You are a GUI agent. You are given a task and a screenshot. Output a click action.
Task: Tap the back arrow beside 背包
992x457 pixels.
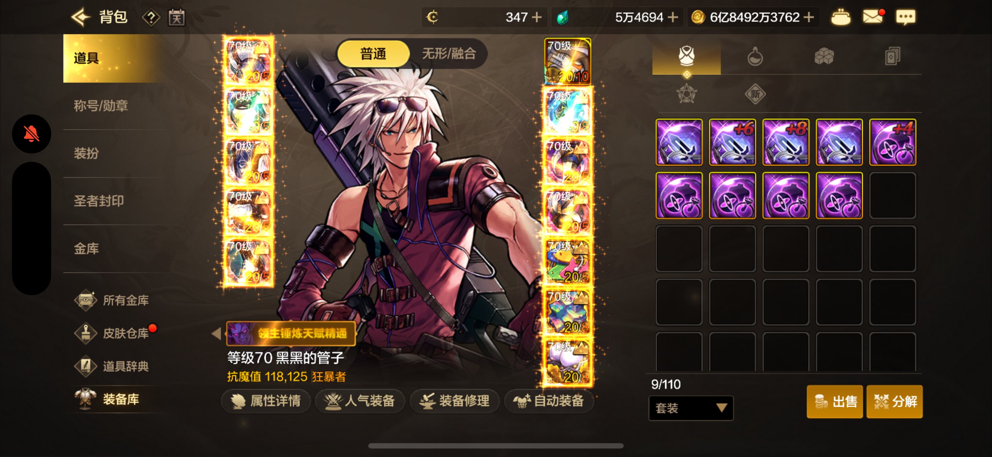[x=81, y=17]
